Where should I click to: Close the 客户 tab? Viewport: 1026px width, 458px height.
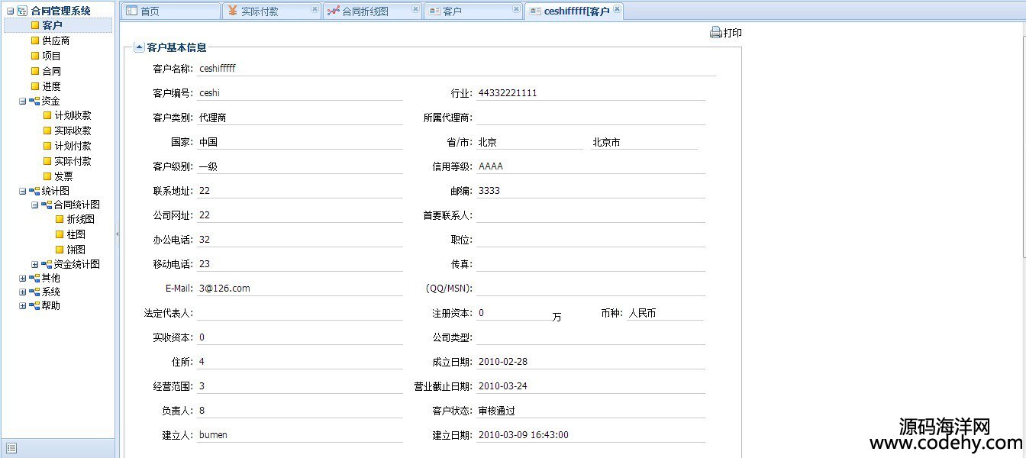pos(516,9)
